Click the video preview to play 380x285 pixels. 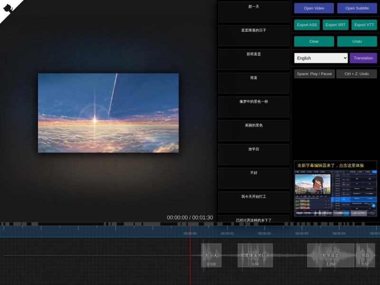pos(108,113)
